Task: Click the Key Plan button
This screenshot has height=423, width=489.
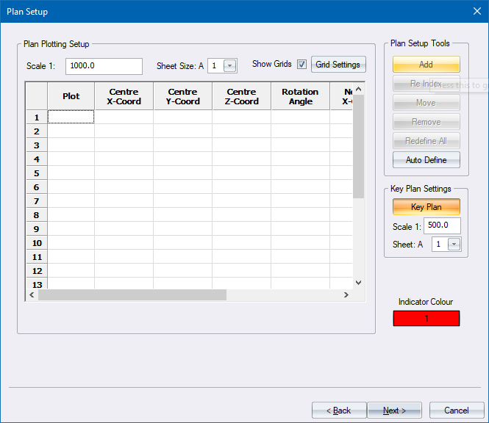Action: [426, 207]
